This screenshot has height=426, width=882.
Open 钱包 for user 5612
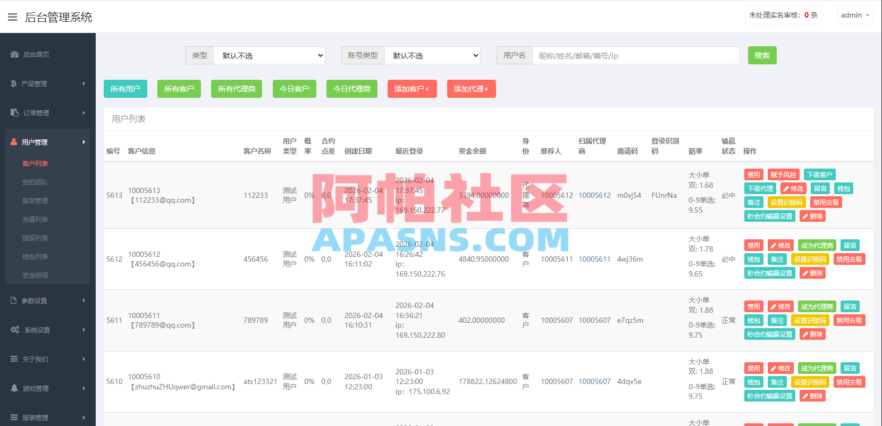(x=754, y=259)
